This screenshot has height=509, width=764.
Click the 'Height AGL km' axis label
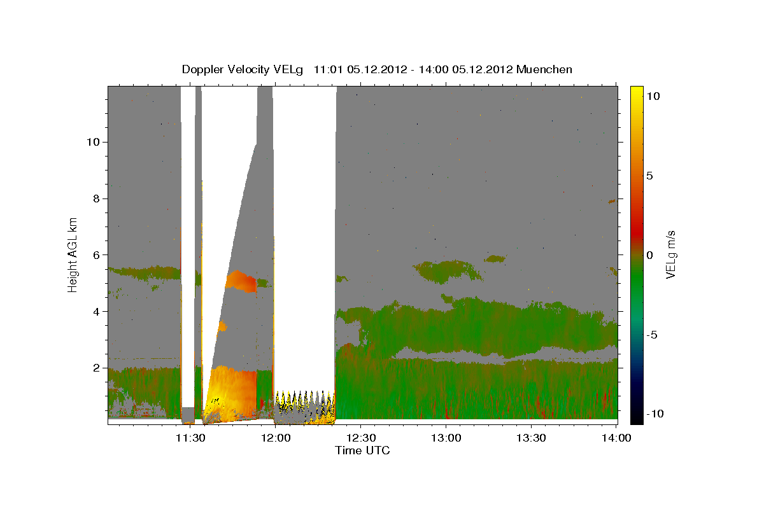(x=73, y=255)
